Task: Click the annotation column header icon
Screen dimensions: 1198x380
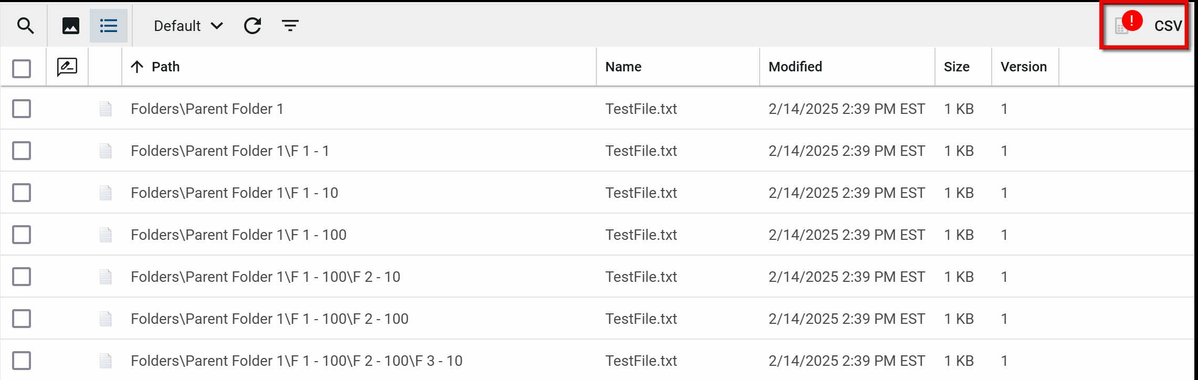Action: pos(67,67)
